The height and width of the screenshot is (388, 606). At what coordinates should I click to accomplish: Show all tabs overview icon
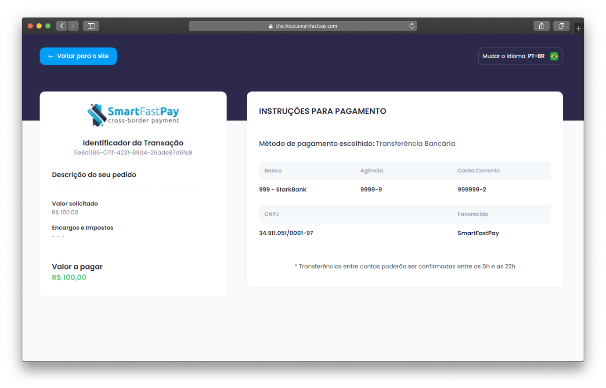coord(561,26)
